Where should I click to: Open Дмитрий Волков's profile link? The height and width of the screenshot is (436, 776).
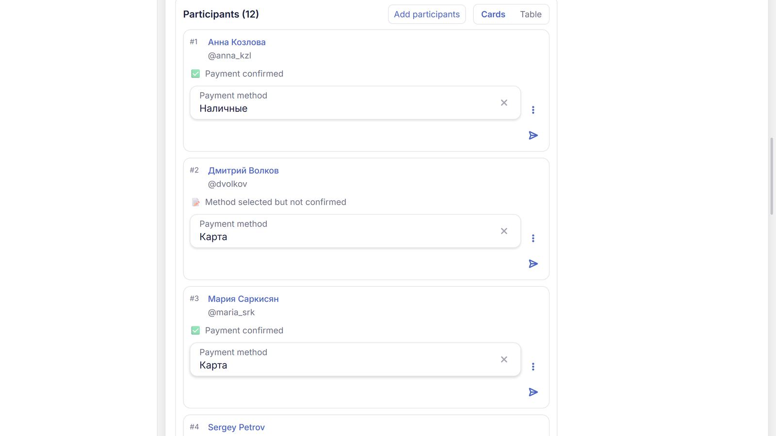[243, 171]
